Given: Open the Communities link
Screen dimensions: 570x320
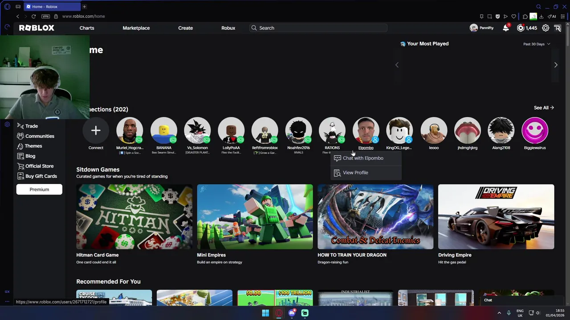Looking at the screenshot, I should tap(40, 136).
